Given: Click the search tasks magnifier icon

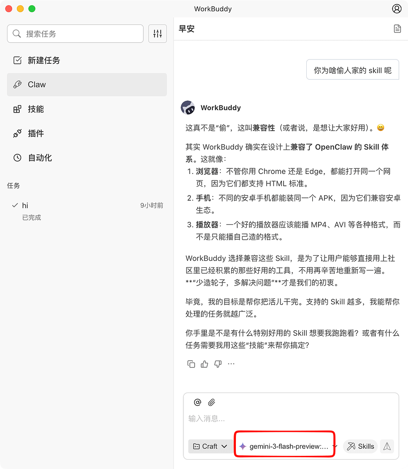Looking at the screenshot, I should [17, 33].
